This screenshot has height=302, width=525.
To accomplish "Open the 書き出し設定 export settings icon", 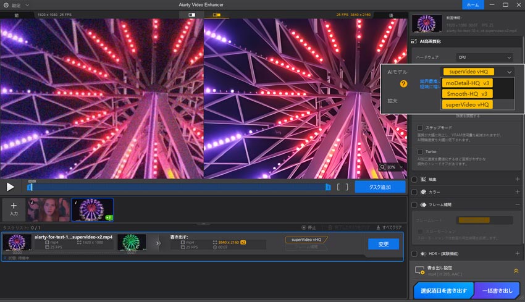I will [x=420, y=271].
